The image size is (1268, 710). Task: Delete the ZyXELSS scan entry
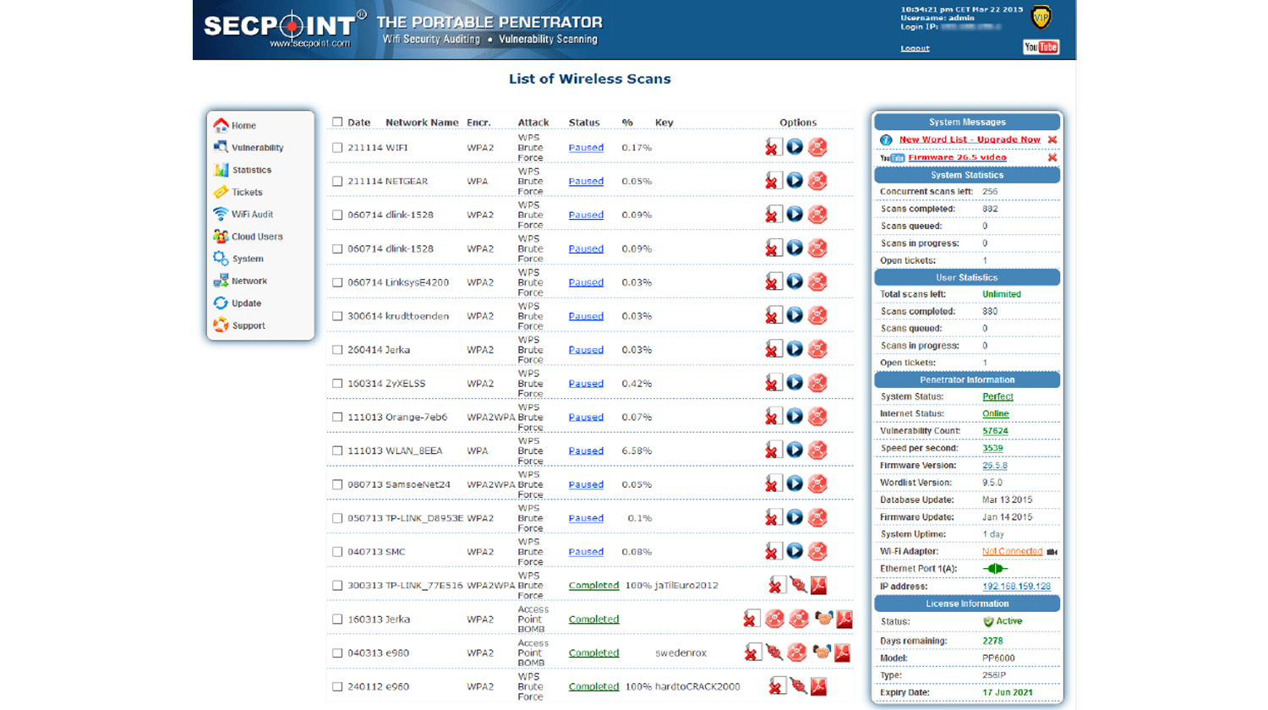coord(772,383)
